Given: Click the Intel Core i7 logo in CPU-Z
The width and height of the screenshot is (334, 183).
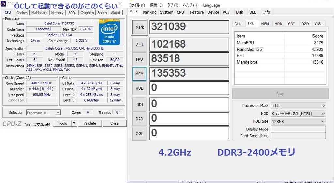Looking at the screenshot, I should 109,32.
